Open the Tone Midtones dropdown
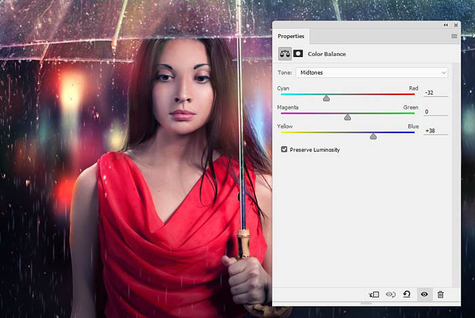This screenshot has width=475, height=318. (x=372, y=73)
